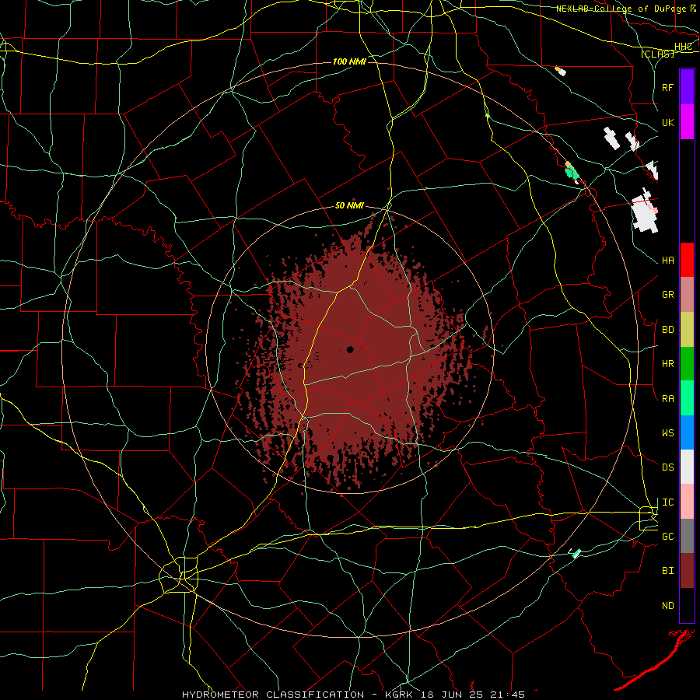Click the UK legend label
700x700 pixels.
[667, 122]
